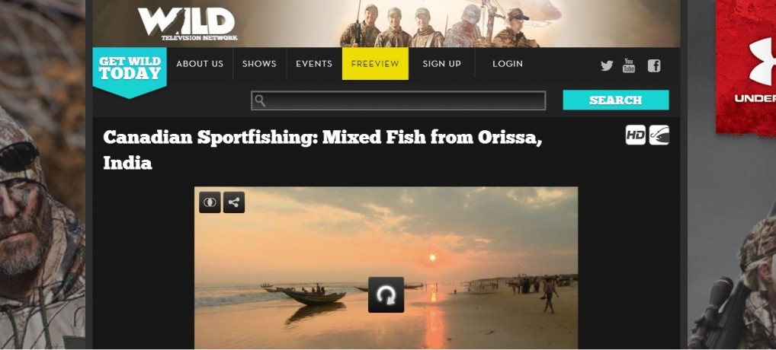Open the Events menu item

(314, 64)
